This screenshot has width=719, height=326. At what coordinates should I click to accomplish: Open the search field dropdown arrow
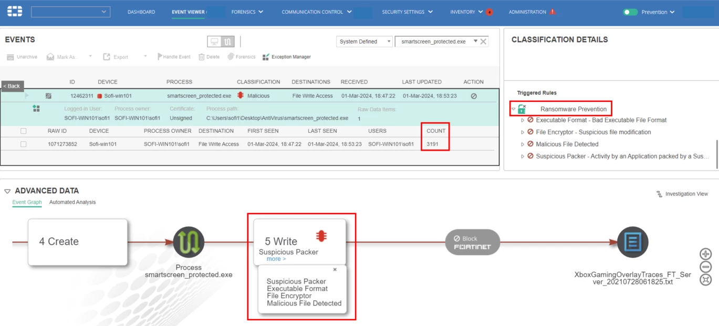475,41
